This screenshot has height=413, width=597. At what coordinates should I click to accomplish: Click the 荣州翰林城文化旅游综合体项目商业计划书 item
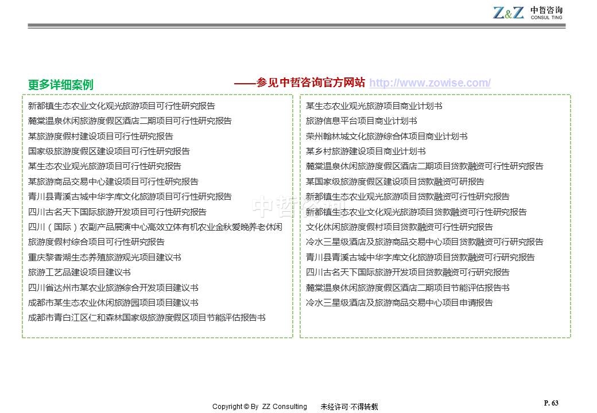tap(386, 137)
